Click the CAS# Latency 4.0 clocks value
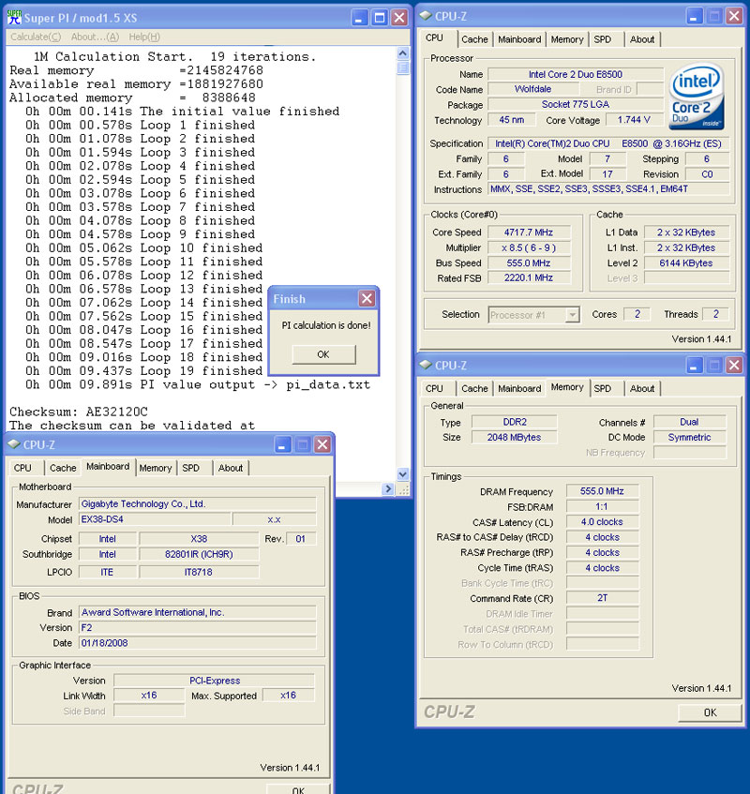The height and width of the screenshot is (794, 750). [602, 522]
